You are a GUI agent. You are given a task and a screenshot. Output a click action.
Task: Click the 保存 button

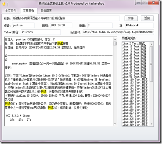[131, 18]
